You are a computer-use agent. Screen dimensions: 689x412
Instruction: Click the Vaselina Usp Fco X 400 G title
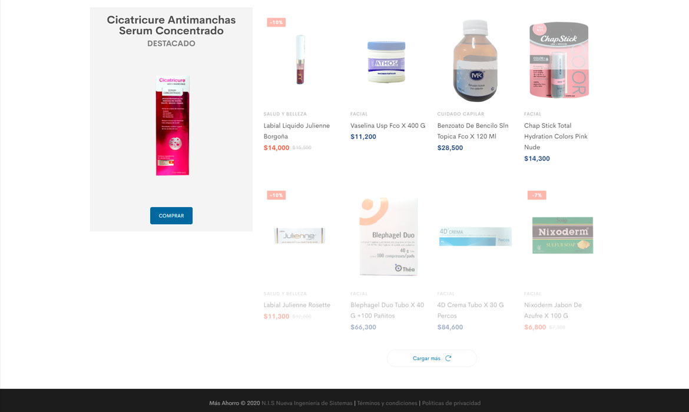pos(387,125)
